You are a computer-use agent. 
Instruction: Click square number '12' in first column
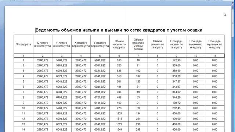pyautogui.click(x=23, y=119)
